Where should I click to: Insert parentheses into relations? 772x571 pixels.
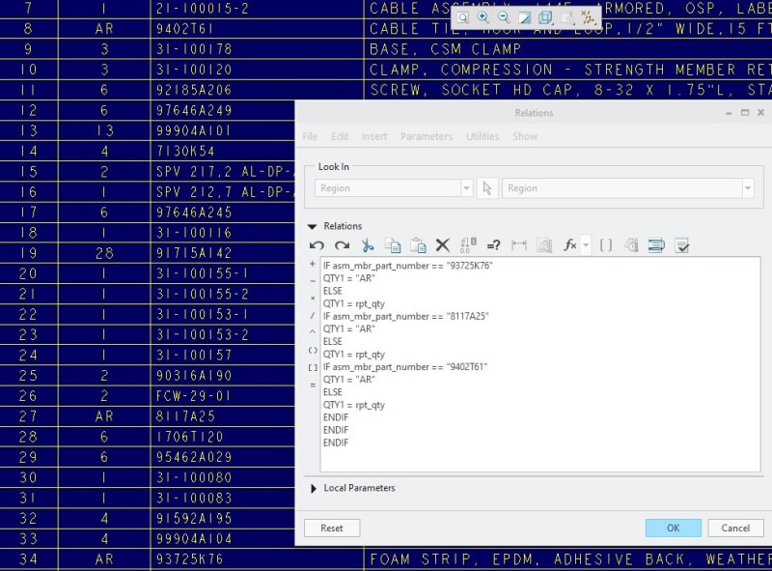(x=312, y=350)
